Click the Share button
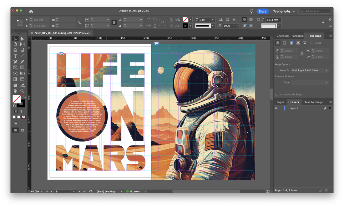The image size is (344, 207). pyautogui.click(x=262, y=11)
